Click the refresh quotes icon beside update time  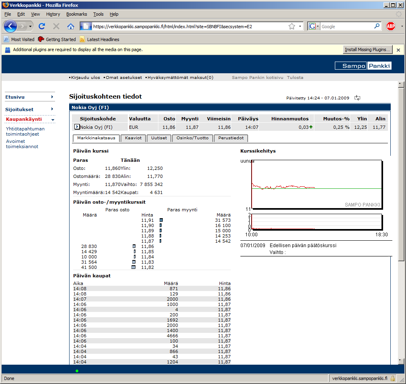tap(357, 98)
